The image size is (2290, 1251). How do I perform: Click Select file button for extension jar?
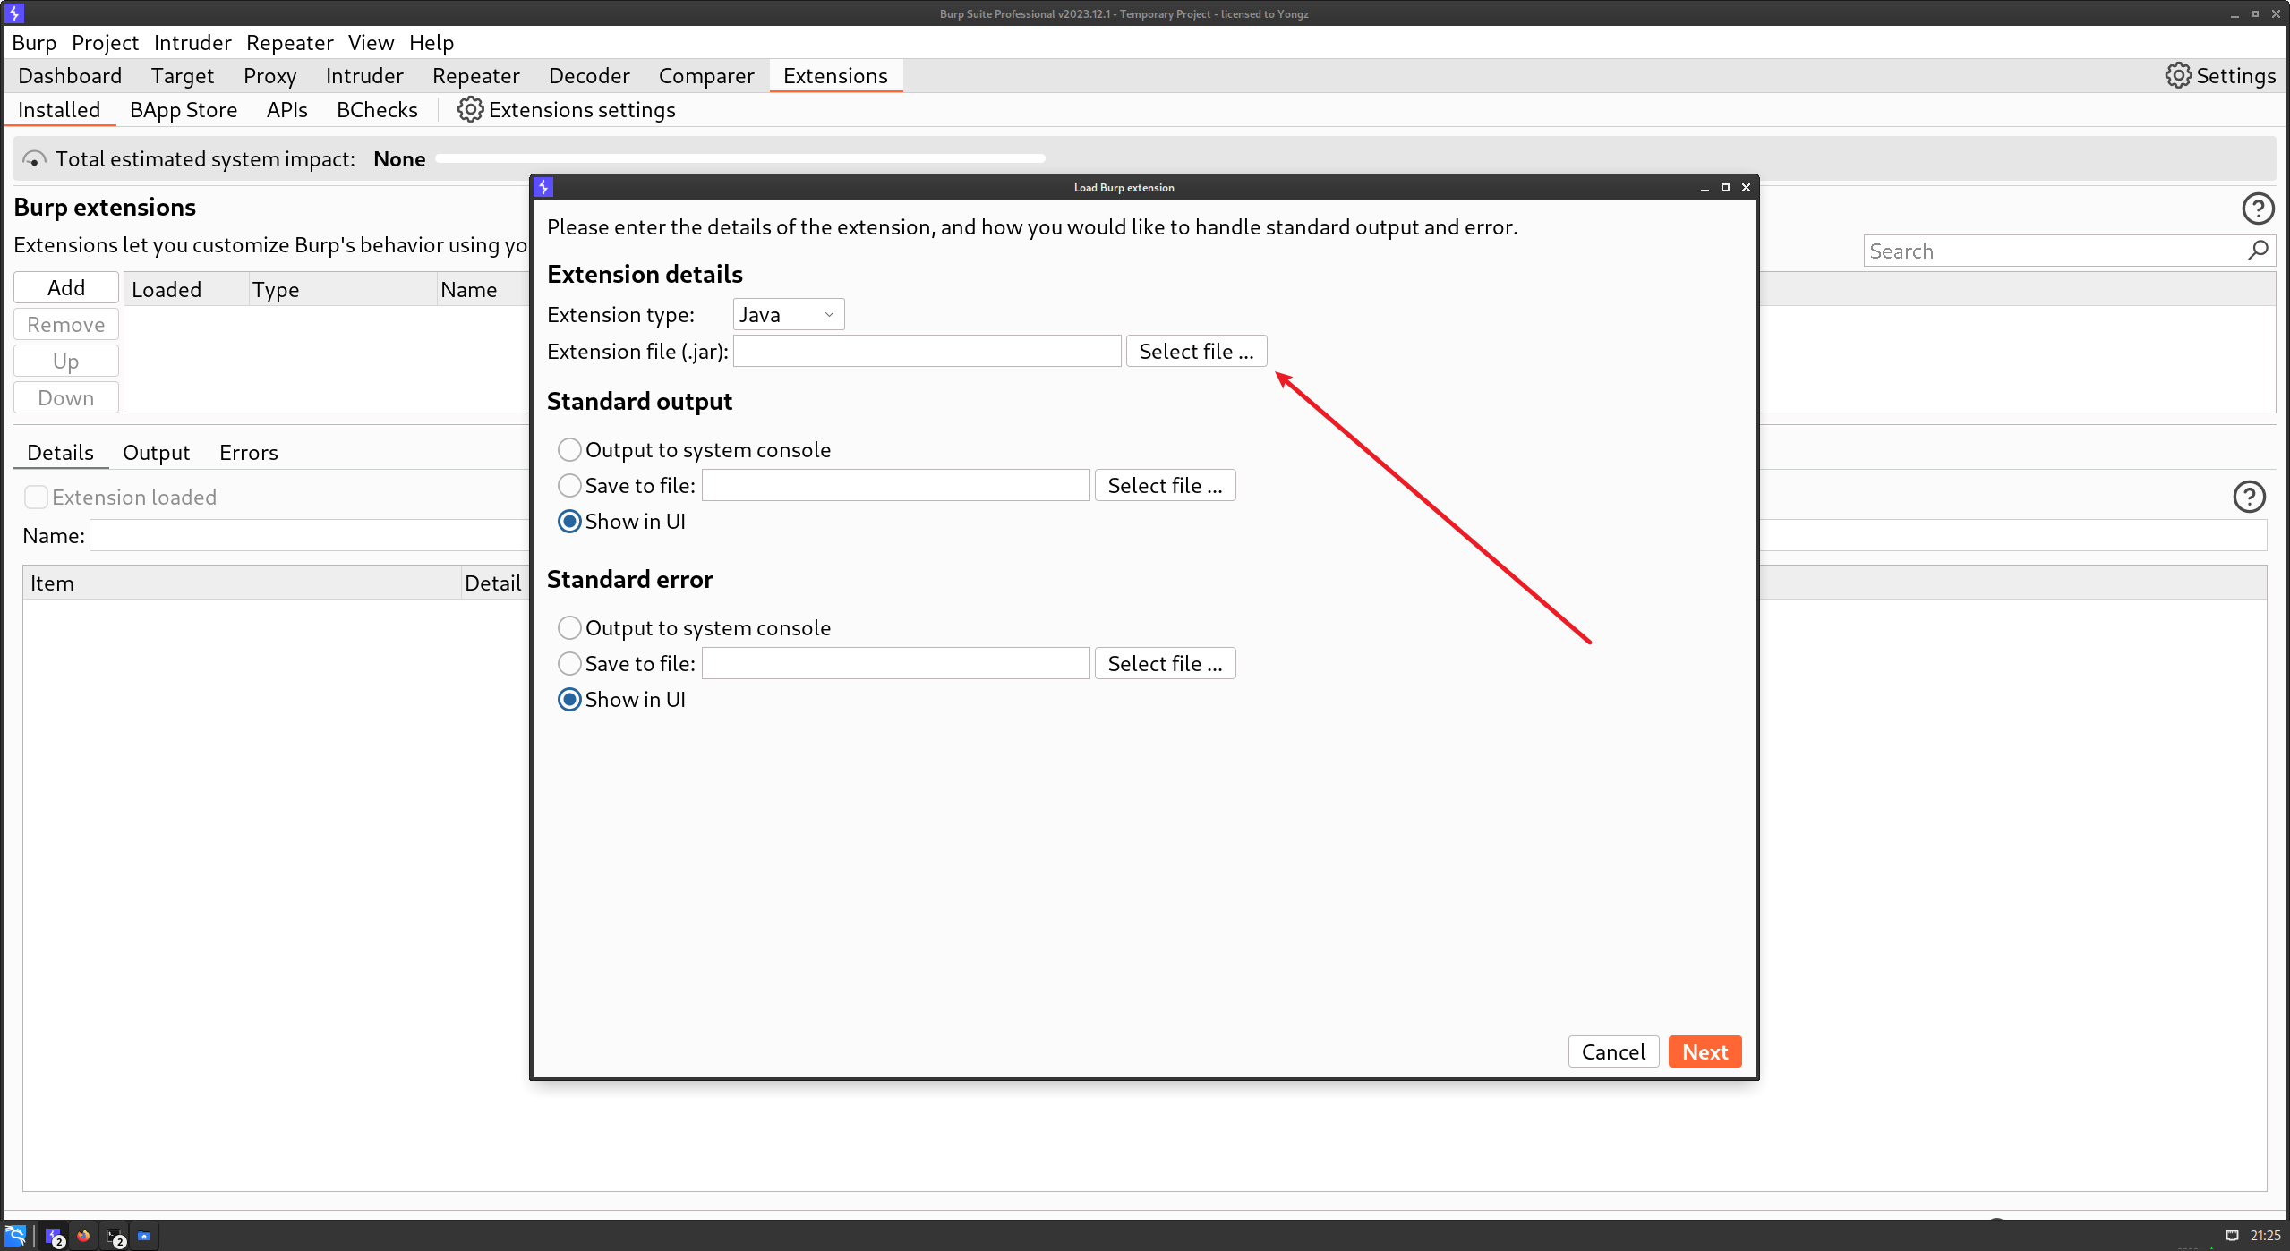tap(1196, 350)
